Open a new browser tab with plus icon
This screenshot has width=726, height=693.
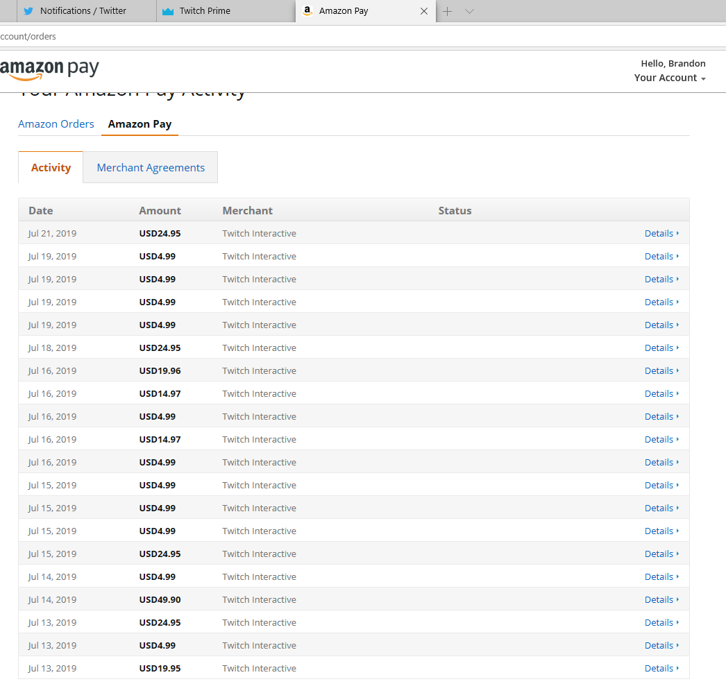447,12
